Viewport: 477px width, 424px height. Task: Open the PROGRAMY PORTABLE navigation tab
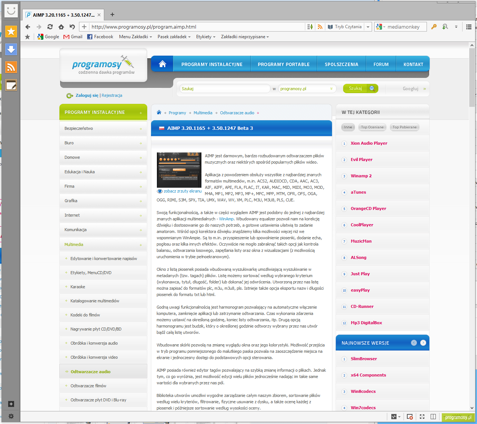pos(284,64)
